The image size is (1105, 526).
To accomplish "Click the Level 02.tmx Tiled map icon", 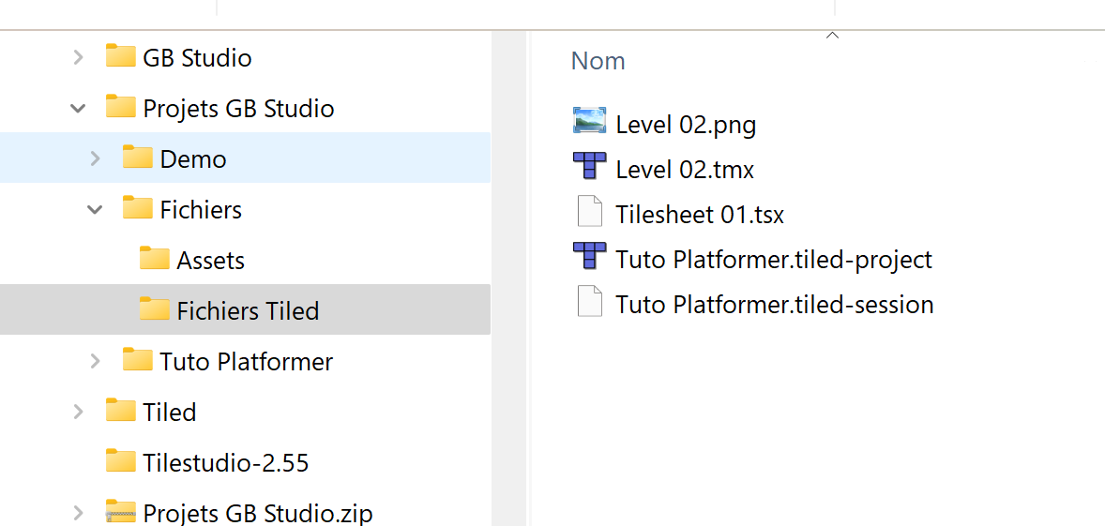I will (x=589, y=167).
